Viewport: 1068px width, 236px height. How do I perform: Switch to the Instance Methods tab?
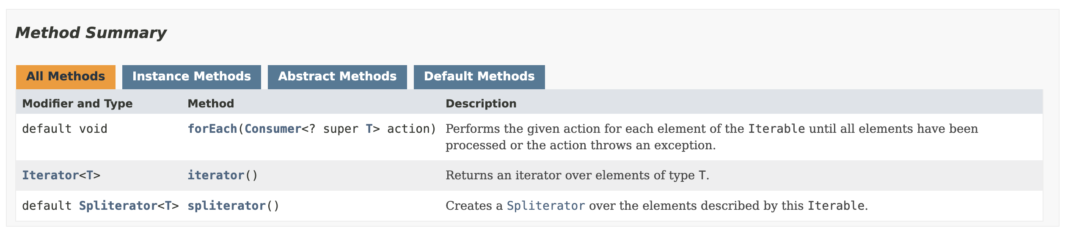(191, 77)
